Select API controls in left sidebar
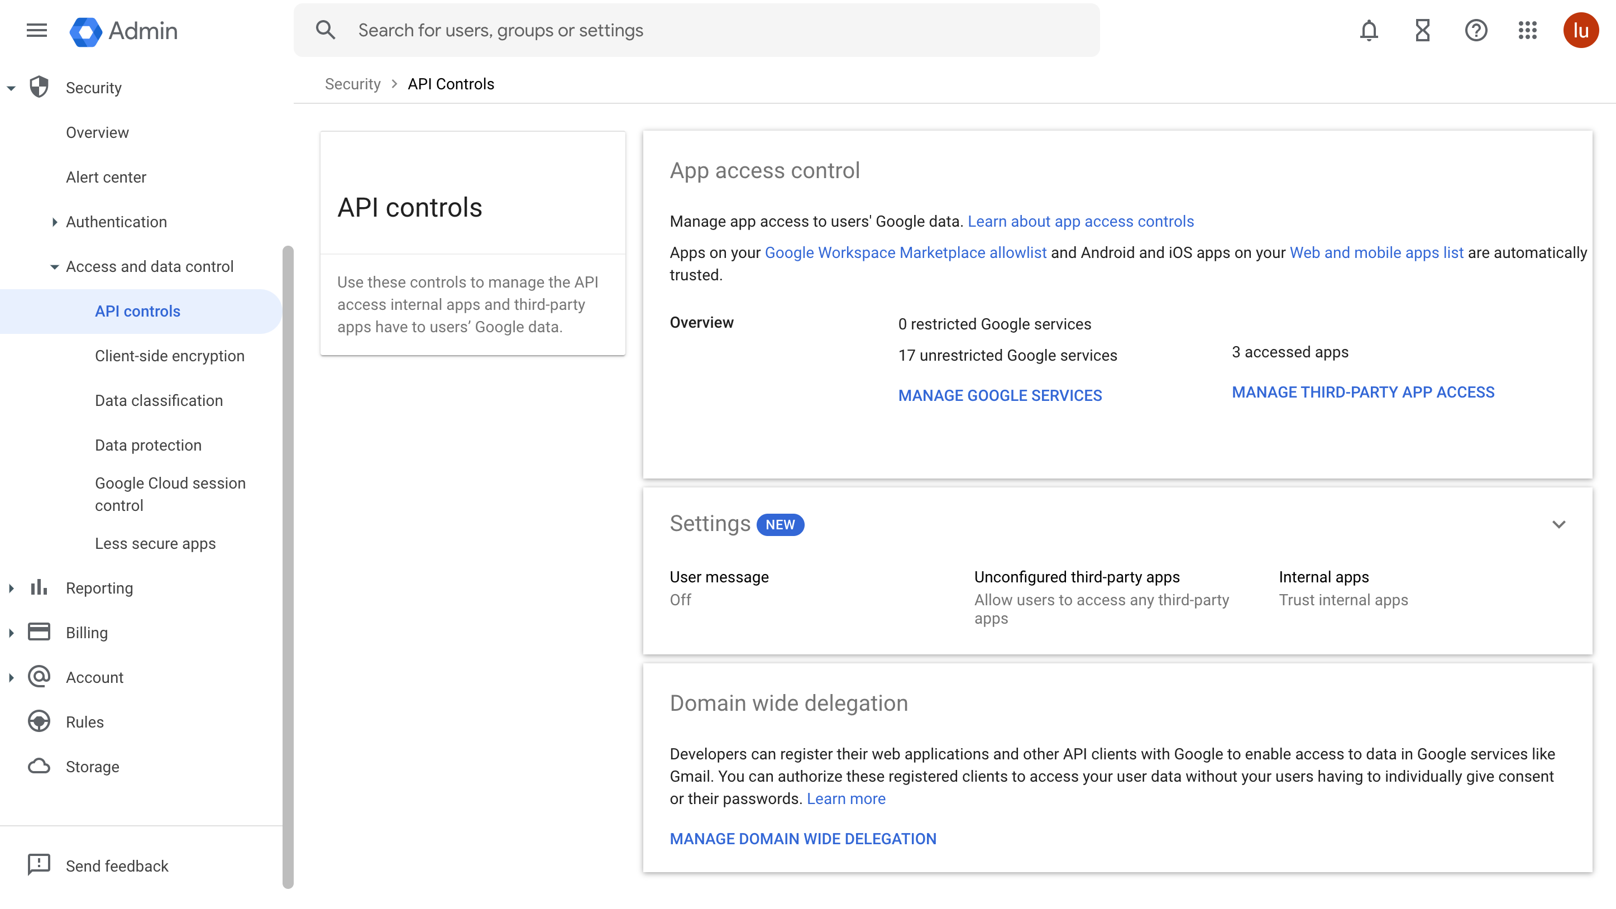The height and width of the screenshot is (909, 1616). click(136, 311)
